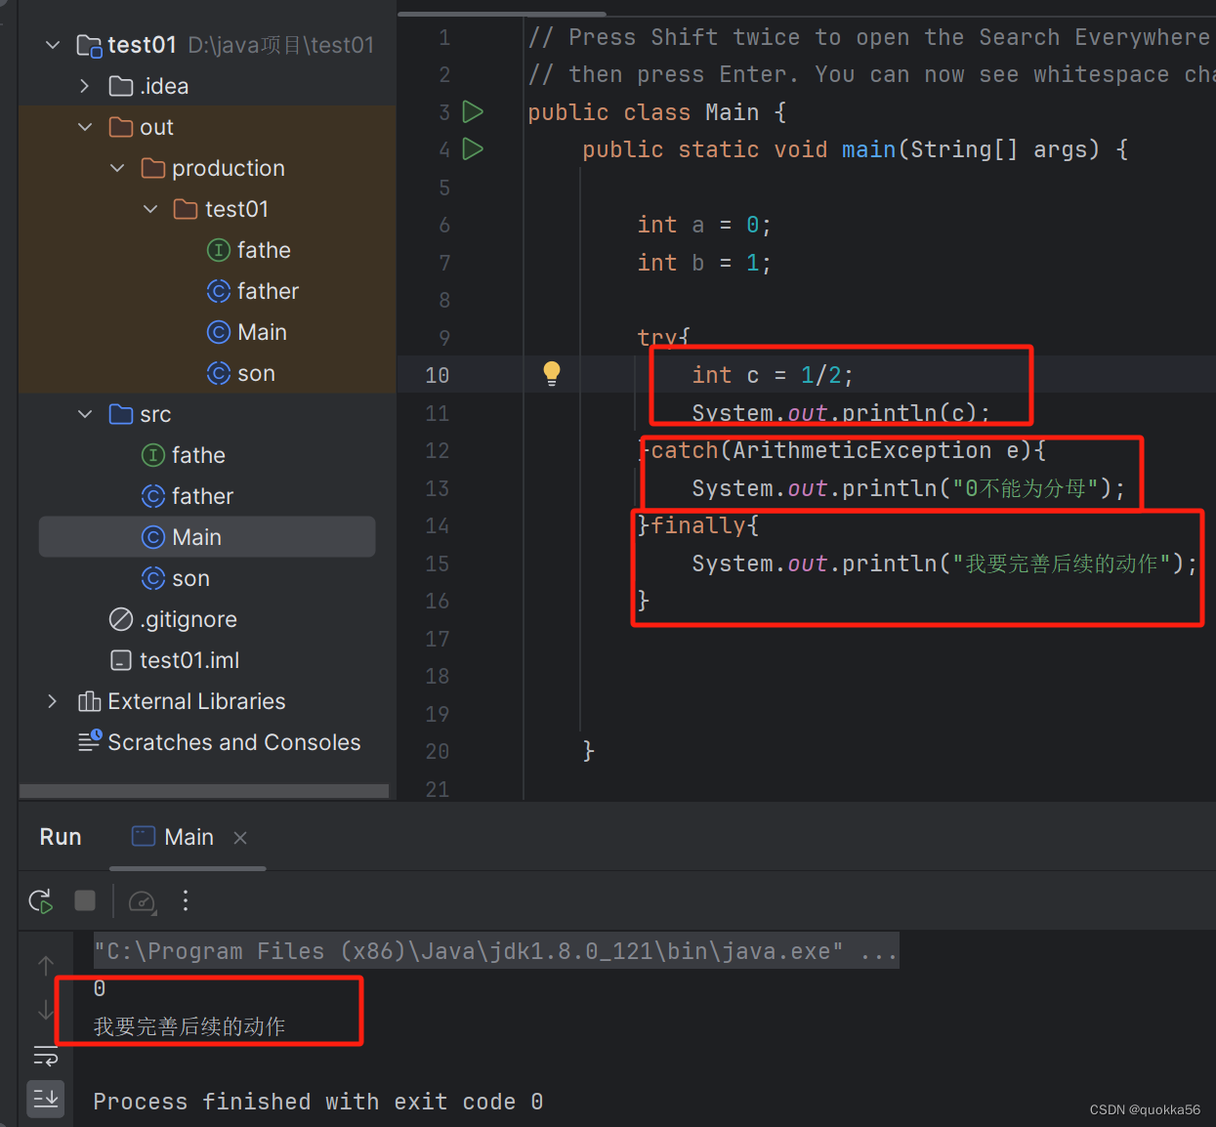
Task: Click the 'finally' keyword on line 14
Action: [x=698, y=525]
